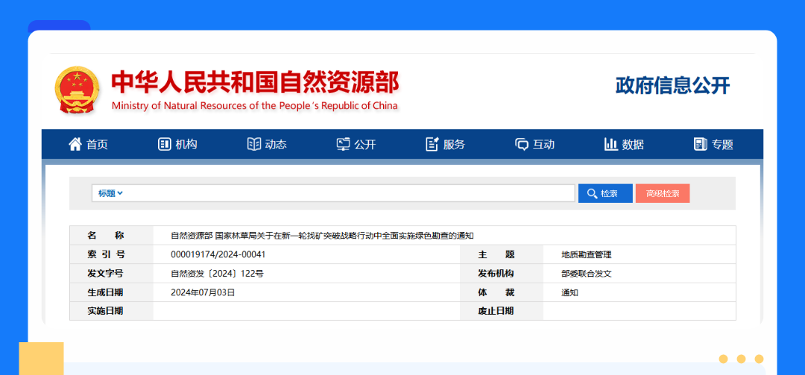This screenshot has height=375, width=805.
Task: Click the 体裁 column label
Action: tap(496, 293)
